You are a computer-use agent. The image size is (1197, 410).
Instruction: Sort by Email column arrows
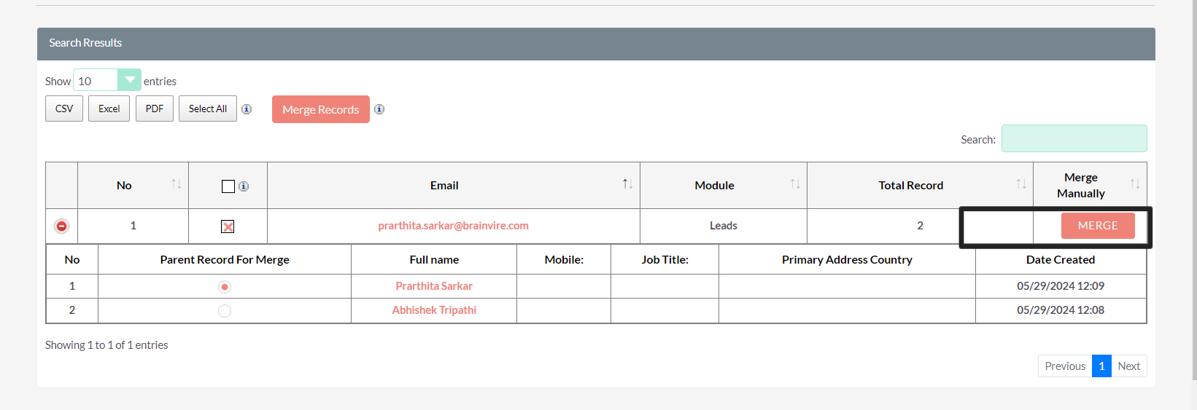[627, 184]
